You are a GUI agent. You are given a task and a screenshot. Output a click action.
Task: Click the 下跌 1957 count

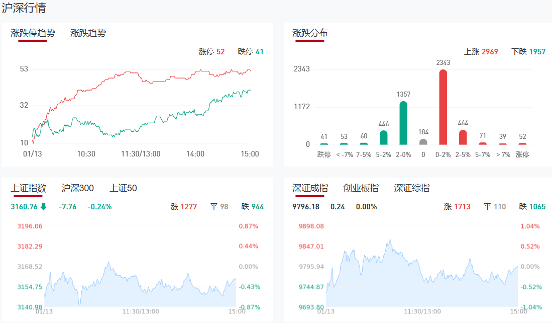tap(528, 52)
